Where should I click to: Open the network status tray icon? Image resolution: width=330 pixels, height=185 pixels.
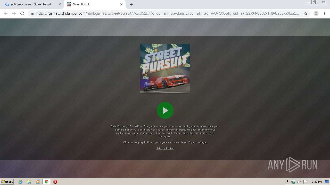293,182
